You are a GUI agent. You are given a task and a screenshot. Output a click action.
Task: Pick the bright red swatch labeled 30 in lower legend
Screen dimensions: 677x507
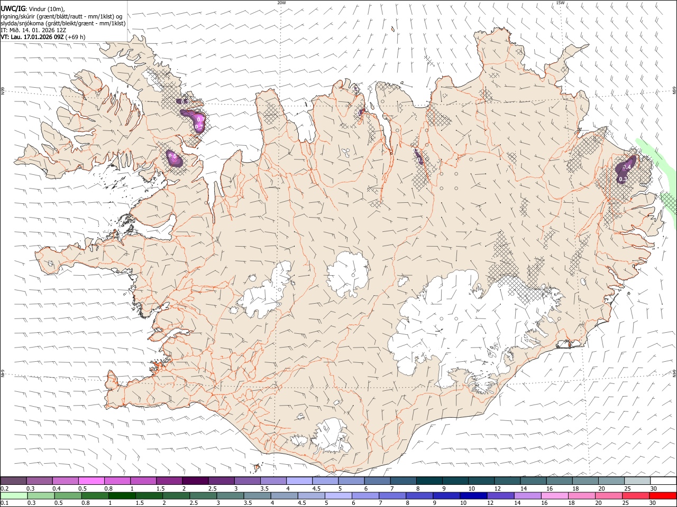click(663, 495)
